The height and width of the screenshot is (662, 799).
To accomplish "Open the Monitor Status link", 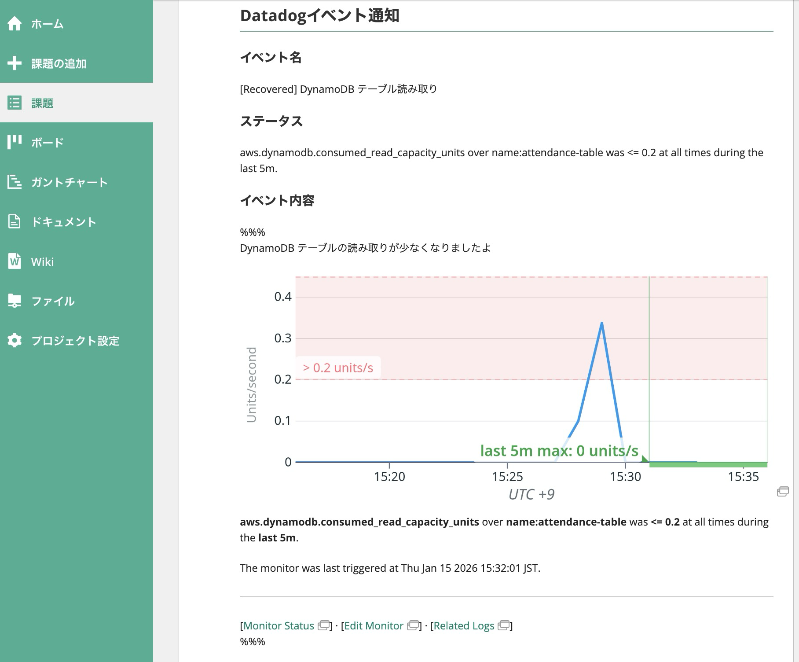I will pos(278,625).
